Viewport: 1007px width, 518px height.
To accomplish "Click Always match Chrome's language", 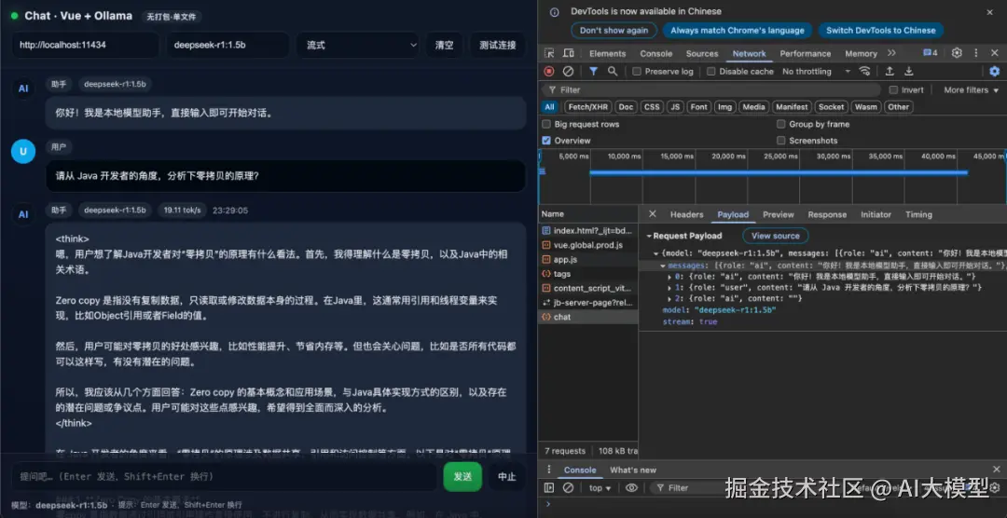I will (x=738, y=30).
